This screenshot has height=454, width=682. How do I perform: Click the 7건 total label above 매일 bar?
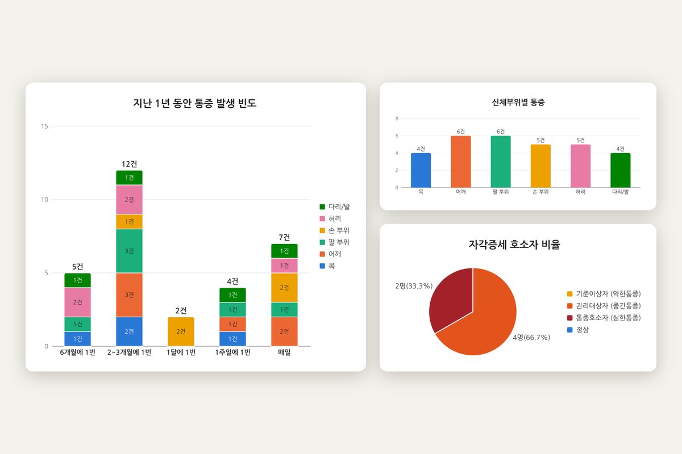pyautogui.click(x=284, y=237)
